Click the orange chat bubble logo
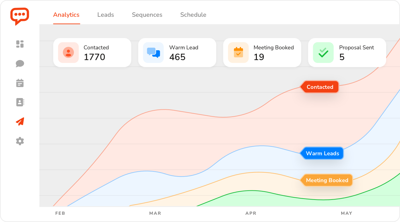 click(20, 16)
